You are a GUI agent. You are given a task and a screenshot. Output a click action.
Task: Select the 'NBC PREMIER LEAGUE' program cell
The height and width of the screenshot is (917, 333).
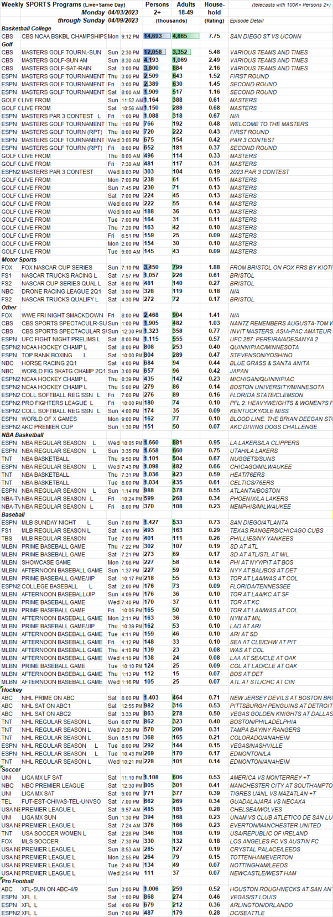point(53,786)
